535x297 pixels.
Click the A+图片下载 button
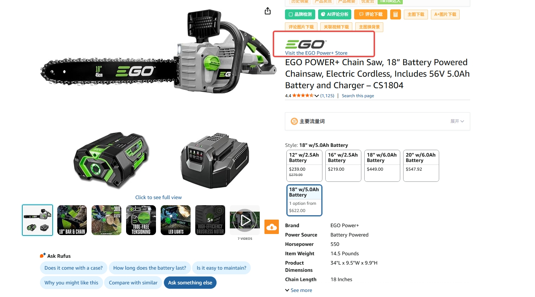pos(445,14)
